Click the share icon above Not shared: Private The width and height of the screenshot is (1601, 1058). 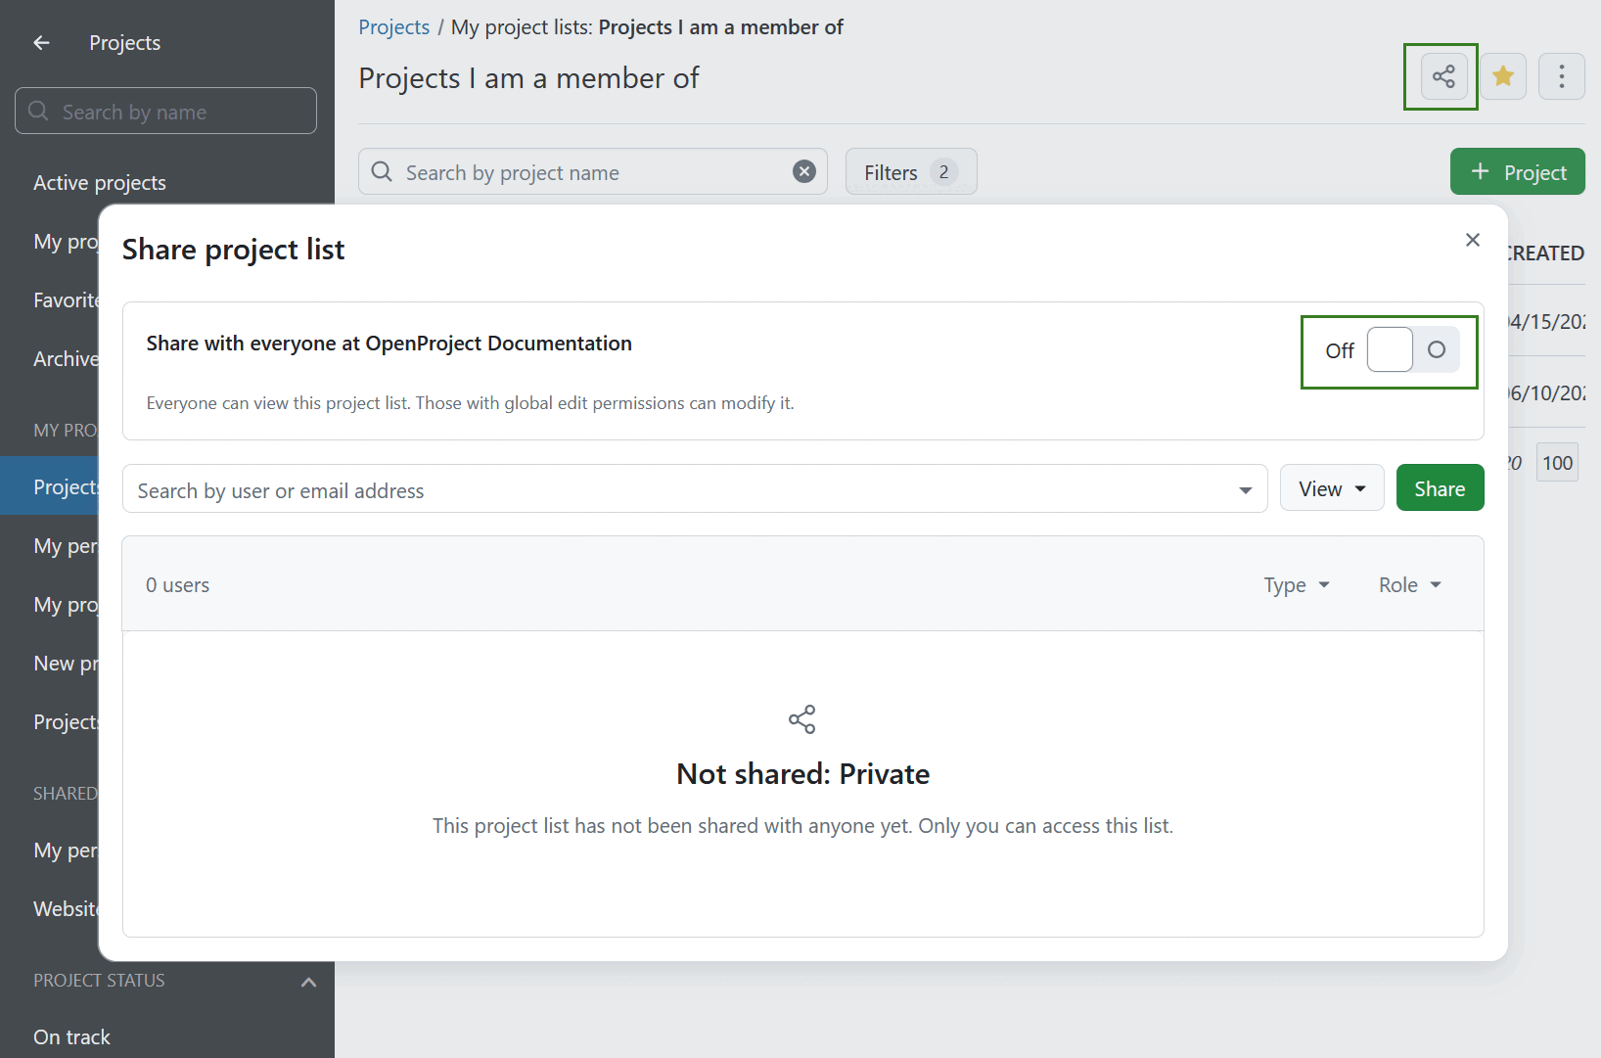click(802, 719)
